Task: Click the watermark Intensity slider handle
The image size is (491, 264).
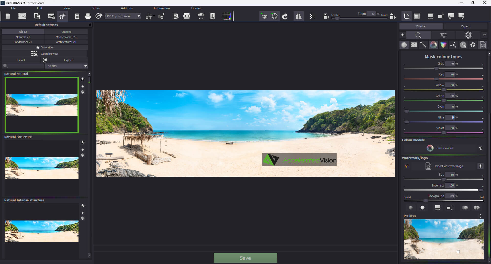Action: pos(480,190)
